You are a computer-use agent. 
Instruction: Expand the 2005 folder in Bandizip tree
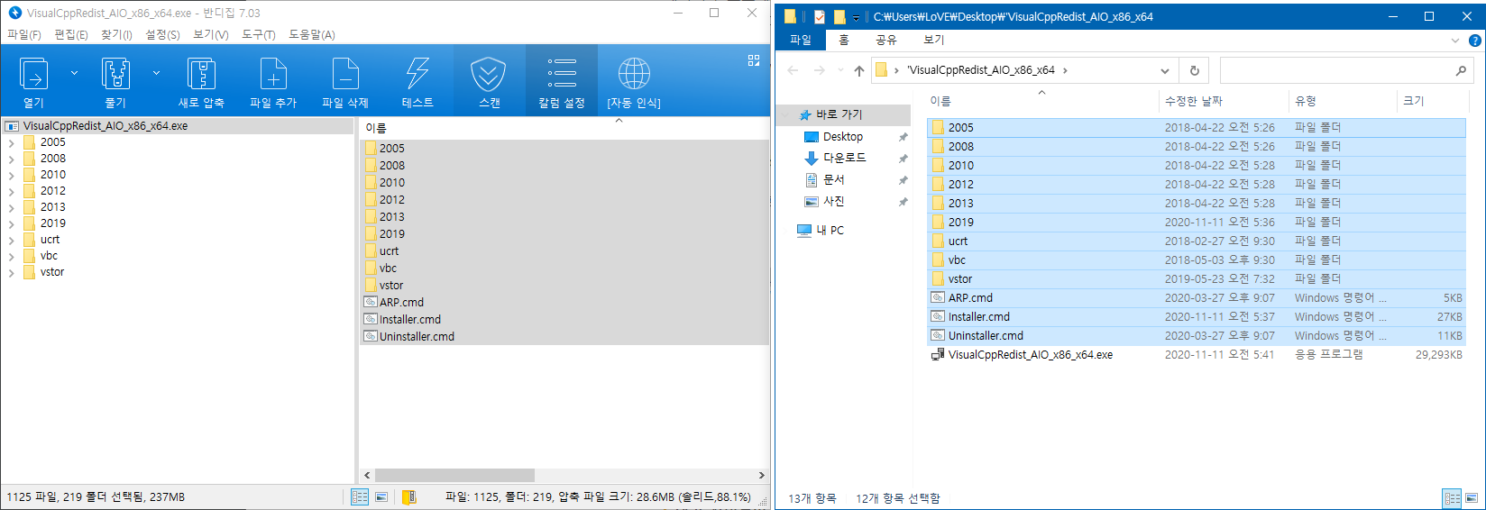(x=11, y=142)
